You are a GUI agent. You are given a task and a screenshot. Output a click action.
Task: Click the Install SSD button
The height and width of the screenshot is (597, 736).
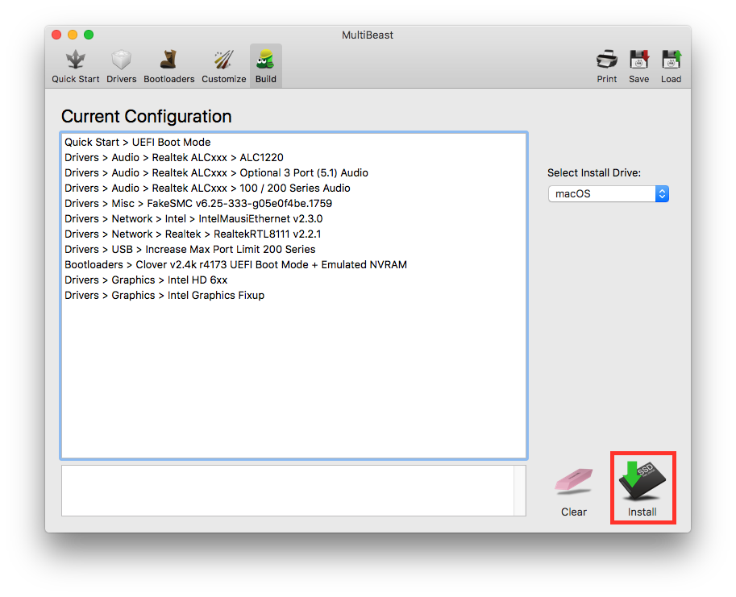click(x=642, y=489)
